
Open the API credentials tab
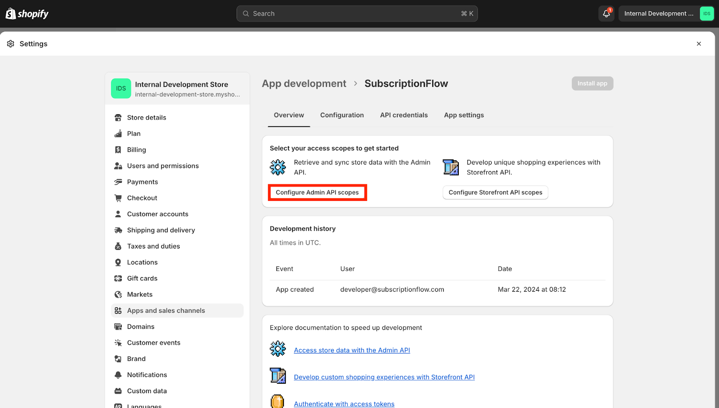click(x=404, y=115)
